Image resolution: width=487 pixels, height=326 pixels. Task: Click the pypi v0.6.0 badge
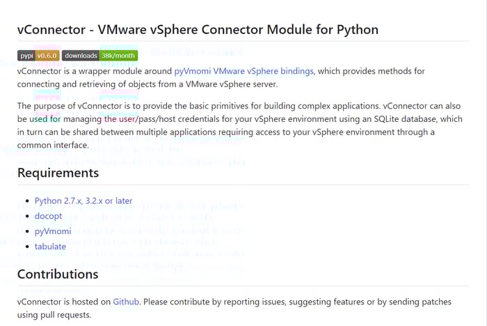[38, 56]
